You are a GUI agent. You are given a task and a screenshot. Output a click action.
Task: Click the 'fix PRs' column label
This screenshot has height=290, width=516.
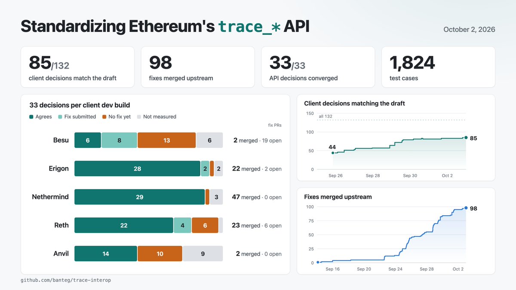tap(275, 125)
